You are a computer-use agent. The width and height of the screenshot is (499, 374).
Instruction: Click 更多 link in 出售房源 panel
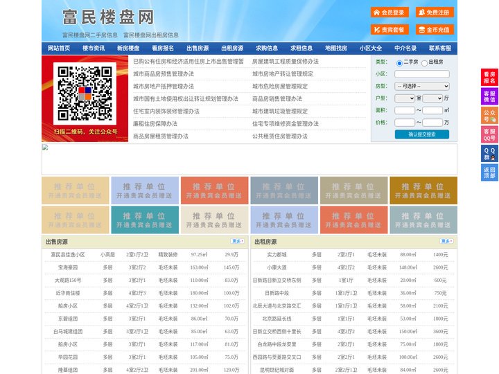(238, 242)
